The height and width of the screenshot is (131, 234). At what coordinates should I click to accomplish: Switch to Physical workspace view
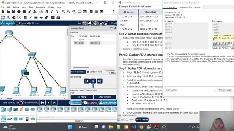22,23
